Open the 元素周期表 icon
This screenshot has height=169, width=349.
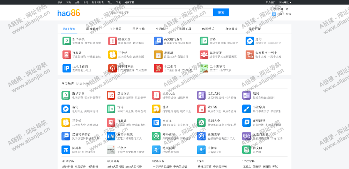click(247, 136)
